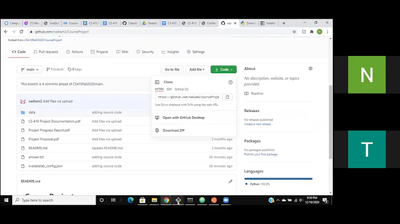Open File Explorer from taskbar
Image resolution: width=400 pixels, height=224 pixels.
(154, 200)
